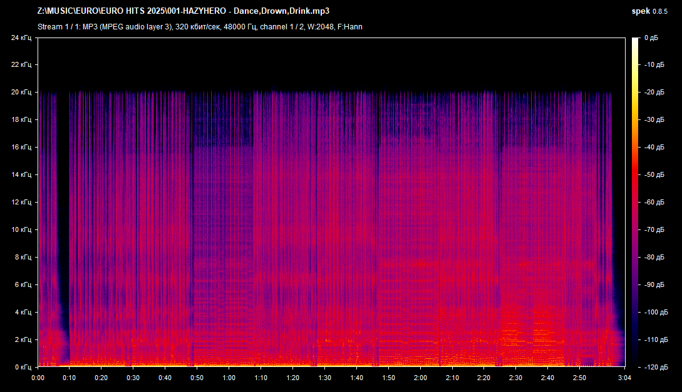Click the 3:04 end time label
The width and height of the screenshot is (682, 392).
click(x=624, y=378)
